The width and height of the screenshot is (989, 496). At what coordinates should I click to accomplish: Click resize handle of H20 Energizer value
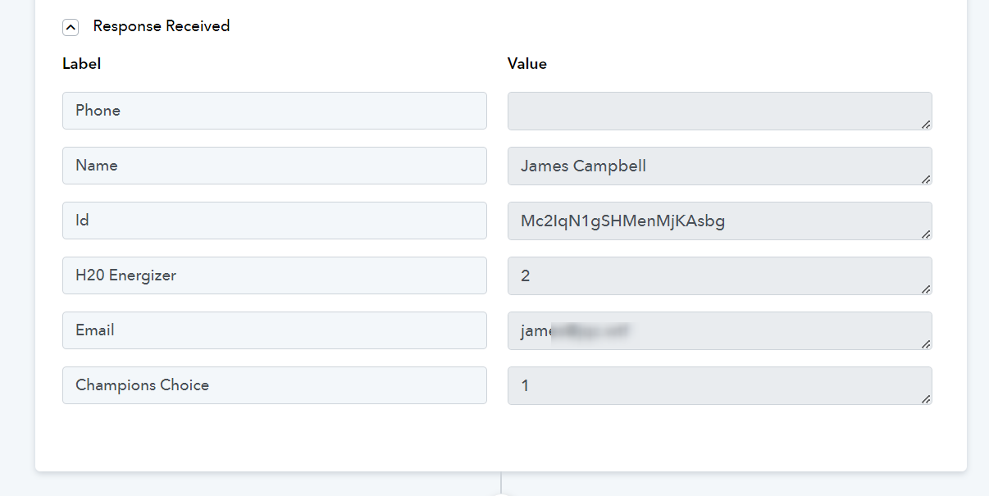[926, 289]
